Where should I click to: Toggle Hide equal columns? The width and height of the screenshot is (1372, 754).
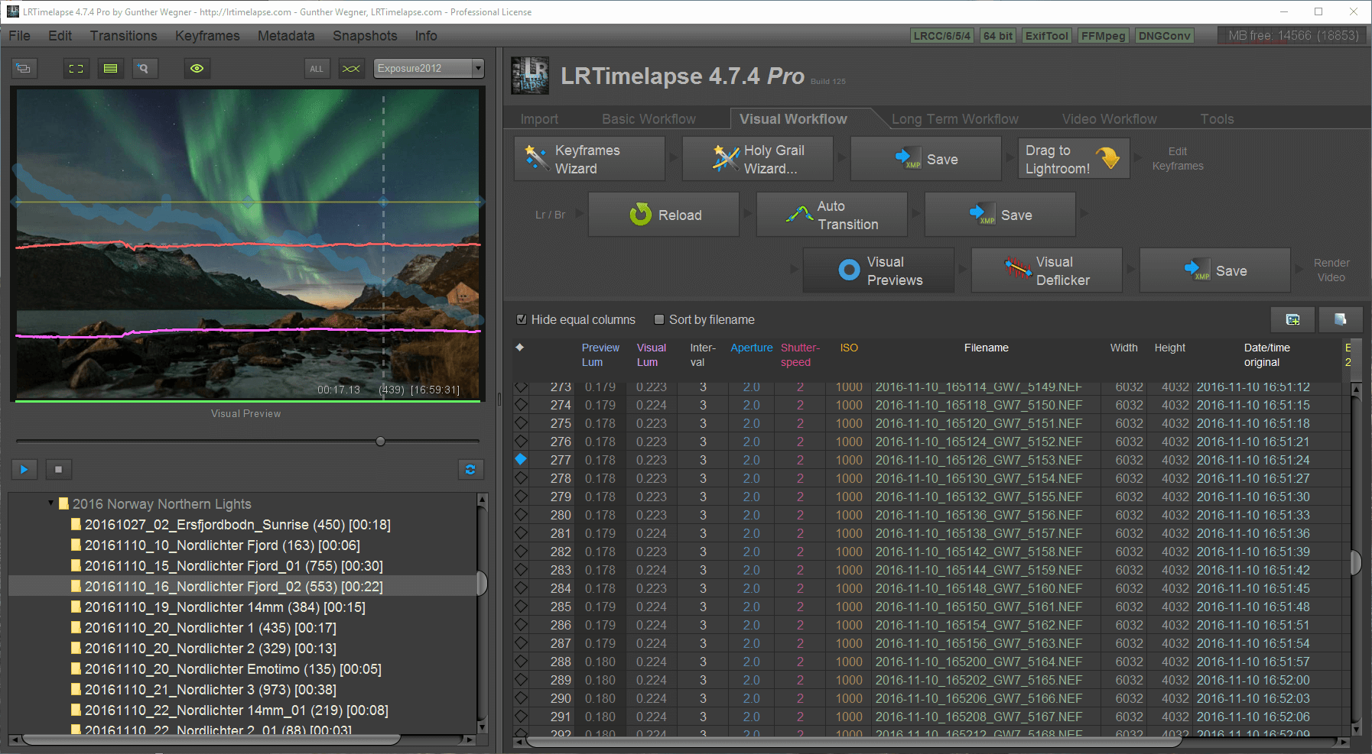click(522, 319)
